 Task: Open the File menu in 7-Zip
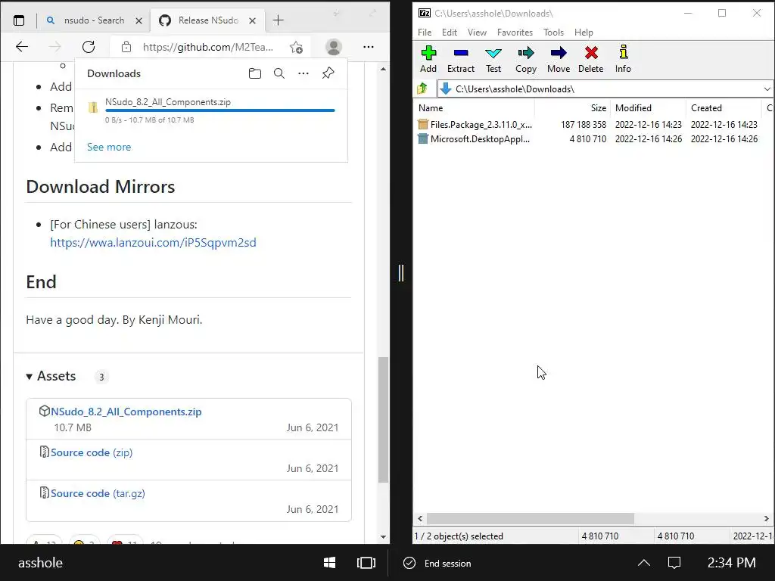pyautogui.click(x=425, y=32)
